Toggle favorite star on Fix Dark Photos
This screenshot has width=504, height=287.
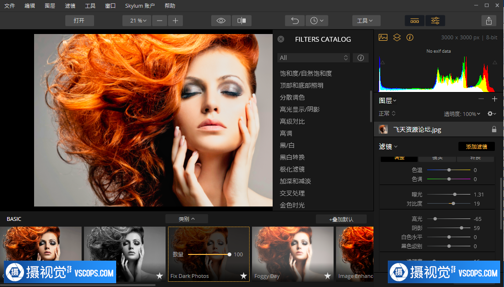point(243,276)
